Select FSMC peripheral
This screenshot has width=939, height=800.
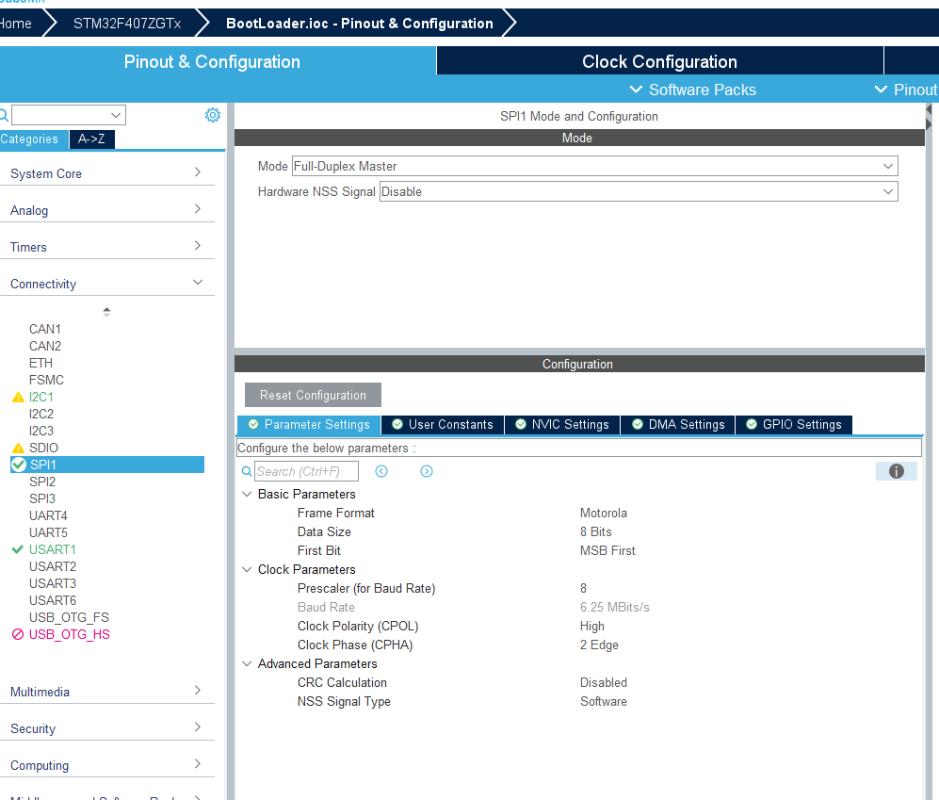[46, 380]
